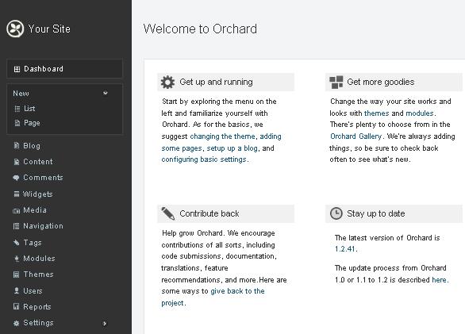Open the Settings menu label
Viewport: 465px width, 334px height.
[38, 323]
